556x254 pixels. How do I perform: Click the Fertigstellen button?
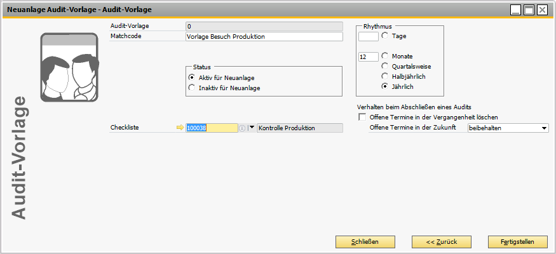pos(518,242)
